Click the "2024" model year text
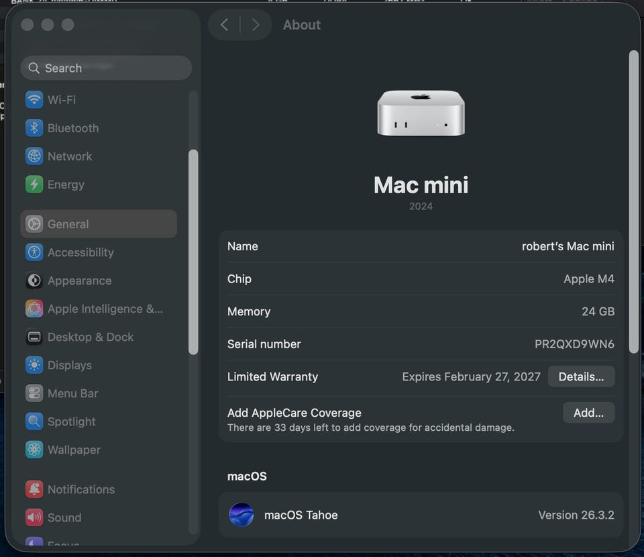Screen dimensions: 644x557 [x=421, y=206]
